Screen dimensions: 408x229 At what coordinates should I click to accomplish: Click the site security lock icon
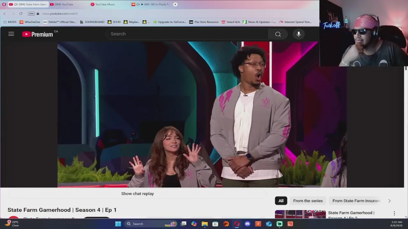[x=38, y=14]
